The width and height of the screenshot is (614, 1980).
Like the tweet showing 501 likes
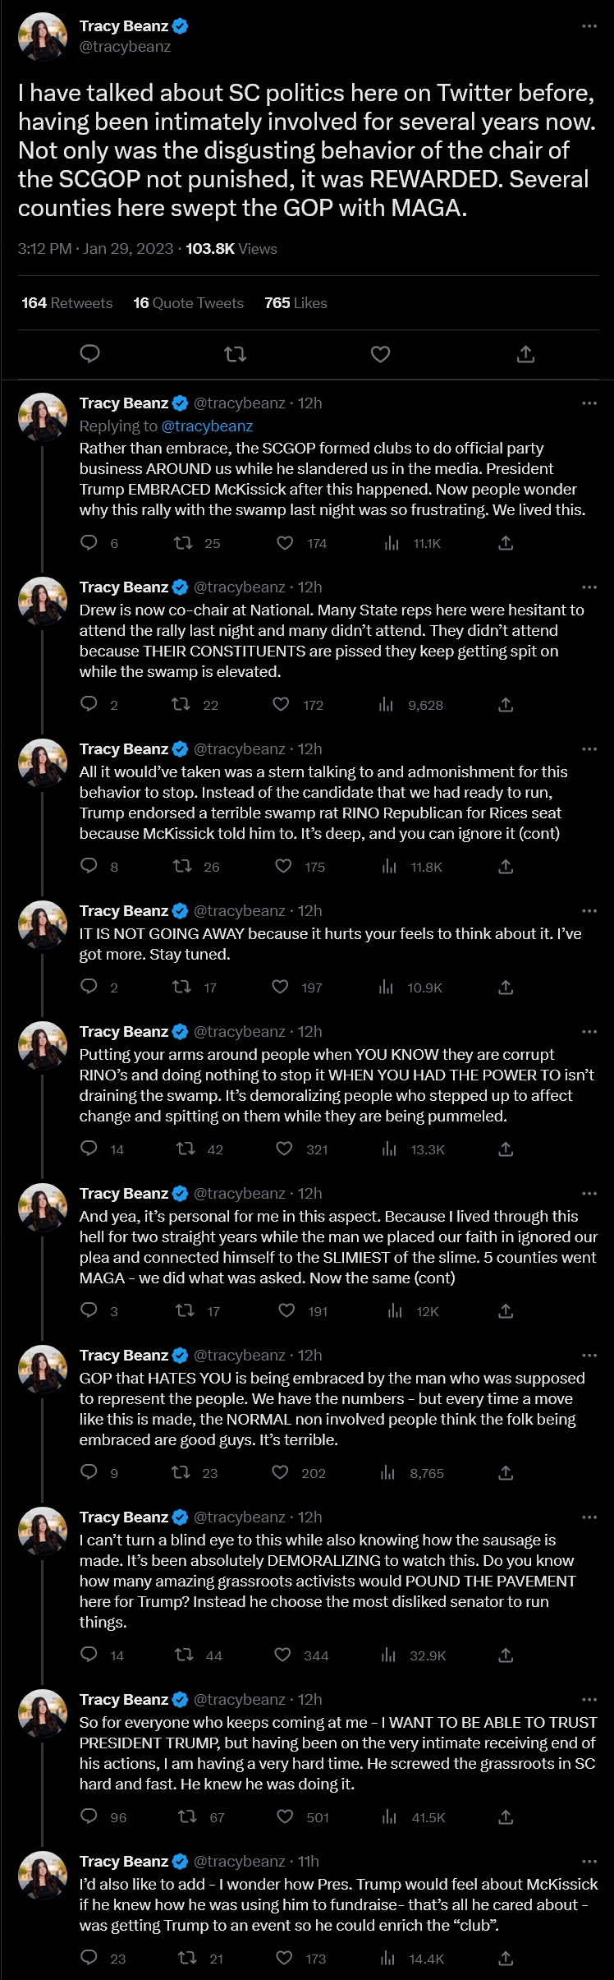pos(285,1817)
